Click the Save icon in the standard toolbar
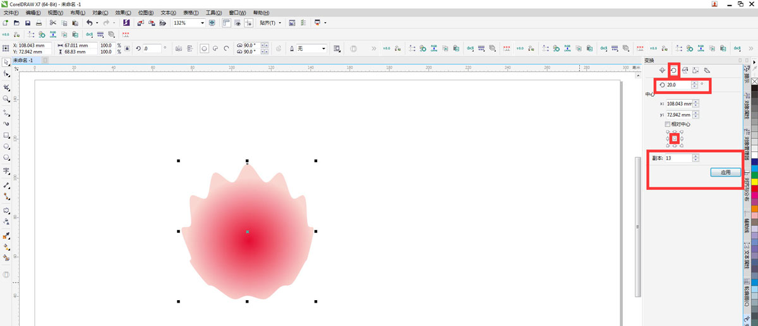The height and width of the screenshot is (326, 758). click(27, 23)
